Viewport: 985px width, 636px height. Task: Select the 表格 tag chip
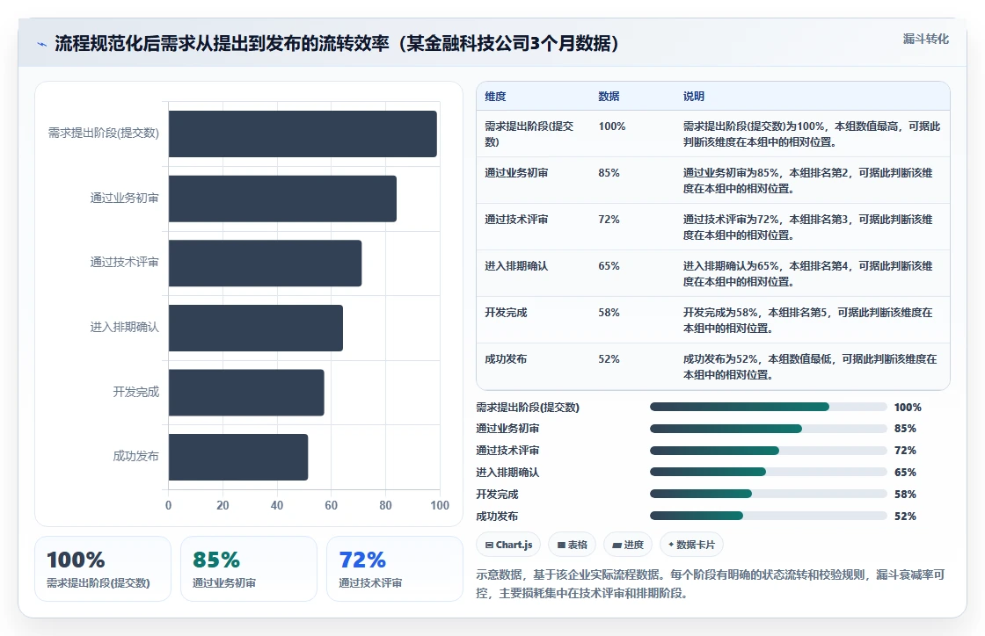[572, 545]
